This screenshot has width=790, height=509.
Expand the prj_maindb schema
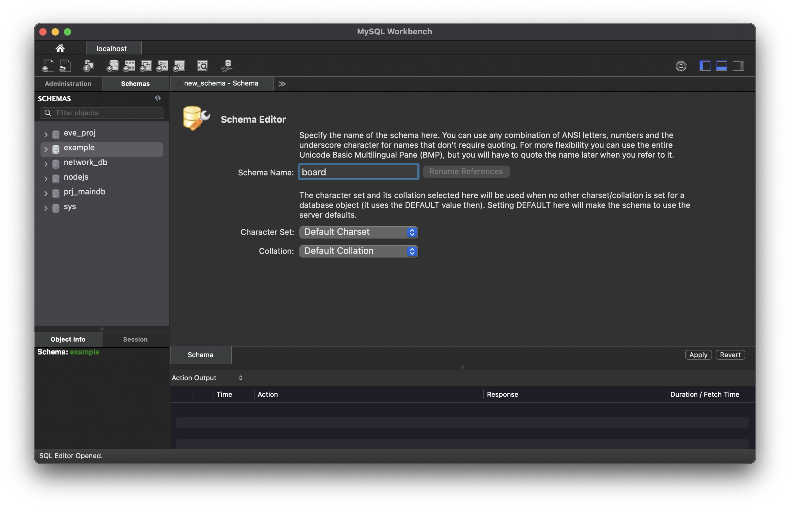coord(46,193)
